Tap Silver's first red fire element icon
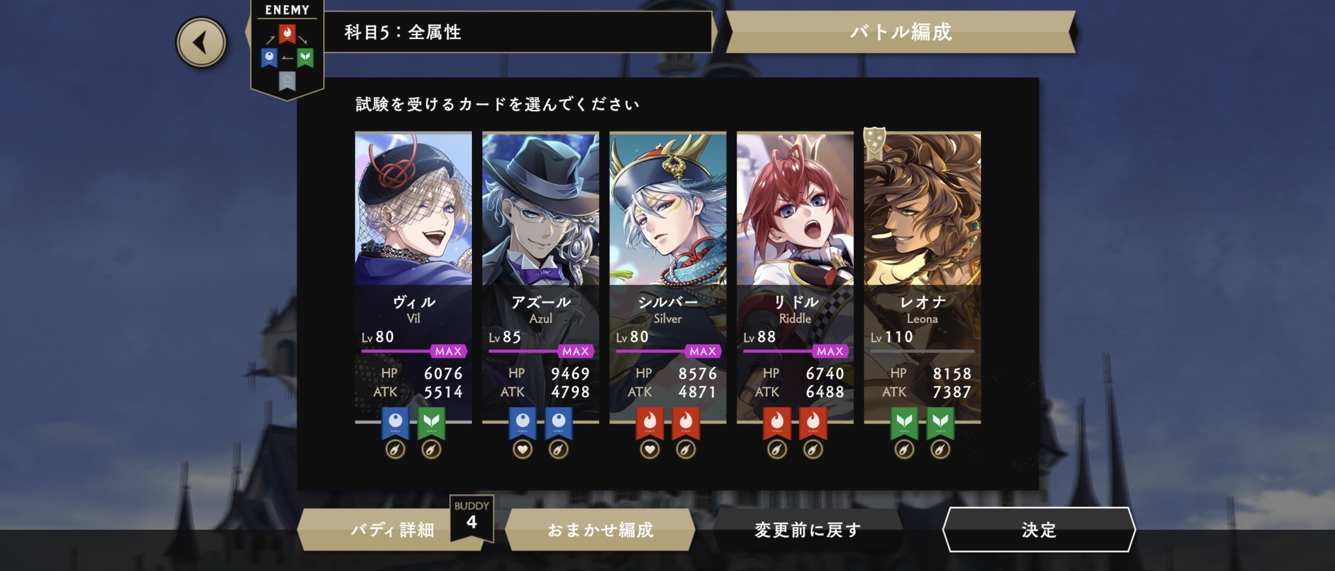 point(650,423)
